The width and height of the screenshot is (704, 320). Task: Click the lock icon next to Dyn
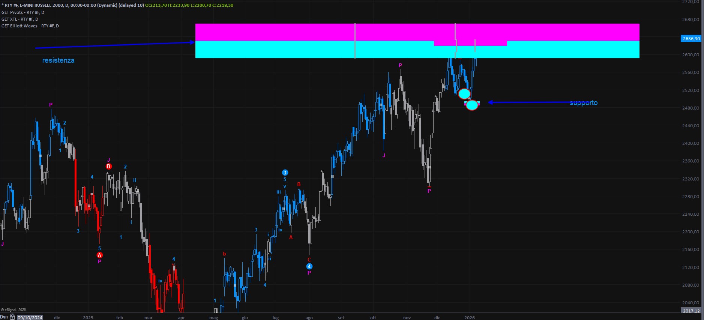tap(12, 317)
